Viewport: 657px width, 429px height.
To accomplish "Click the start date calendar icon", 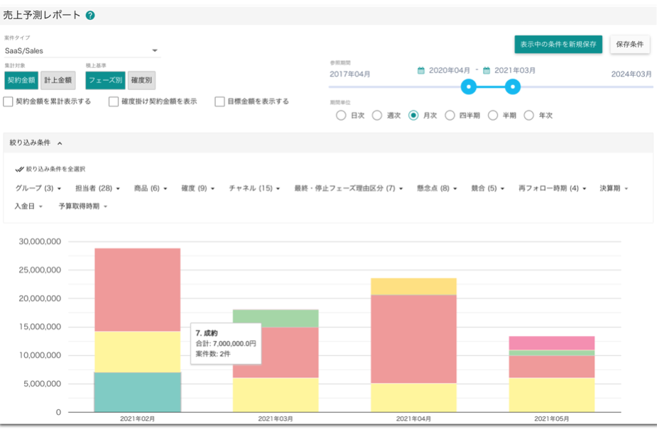I will (421, 71).
